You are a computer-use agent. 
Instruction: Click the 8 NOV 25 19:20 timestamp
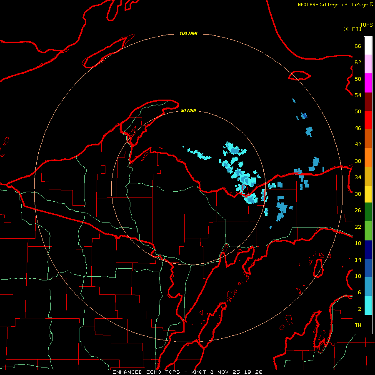coord(236,372)
